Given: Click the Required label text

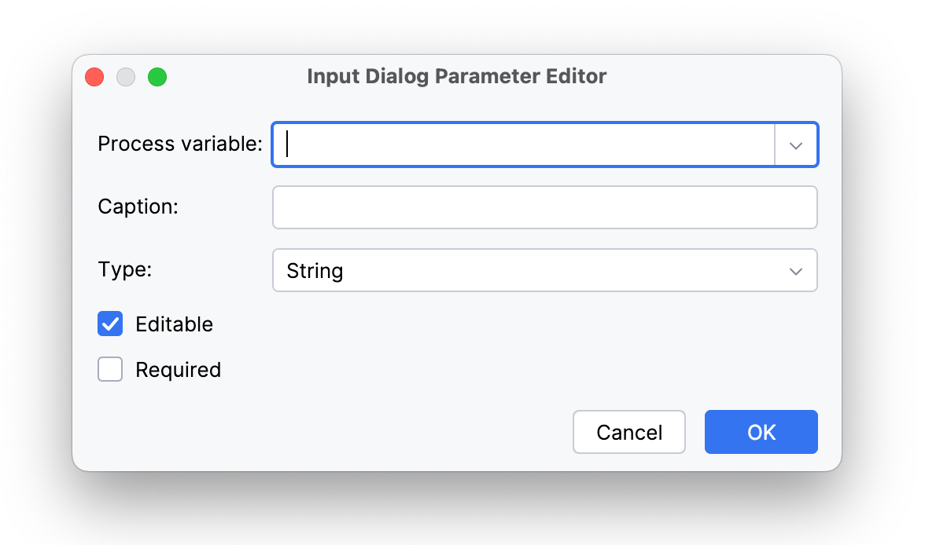Looking at the screenshot, I should pyautogui.click(x=178, y=370).
